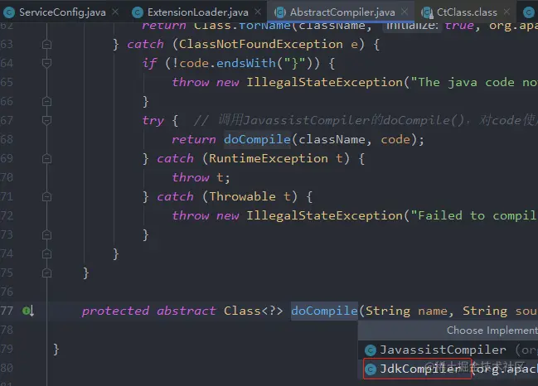Collapse the if block fold on line 64

46,63
